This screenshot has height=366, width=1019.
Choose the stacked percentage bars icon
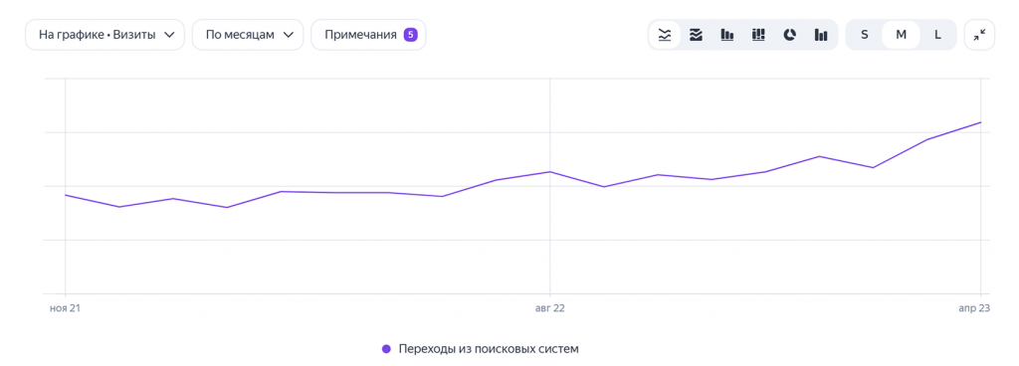point(758,35)
